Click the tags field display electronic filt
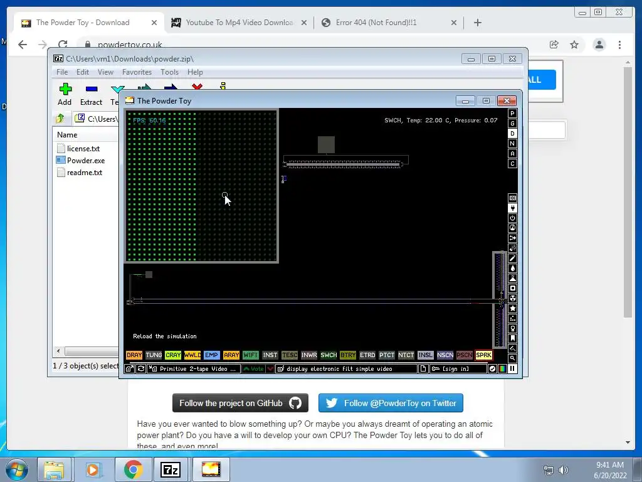The width and height of the screenshot is (642, 482). [x=346, y=369]
